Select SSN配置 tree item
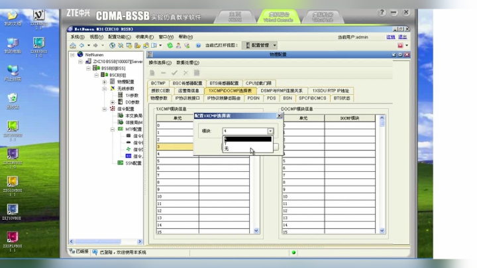This screenshot has height=268, width=477. tap(134, 163)
